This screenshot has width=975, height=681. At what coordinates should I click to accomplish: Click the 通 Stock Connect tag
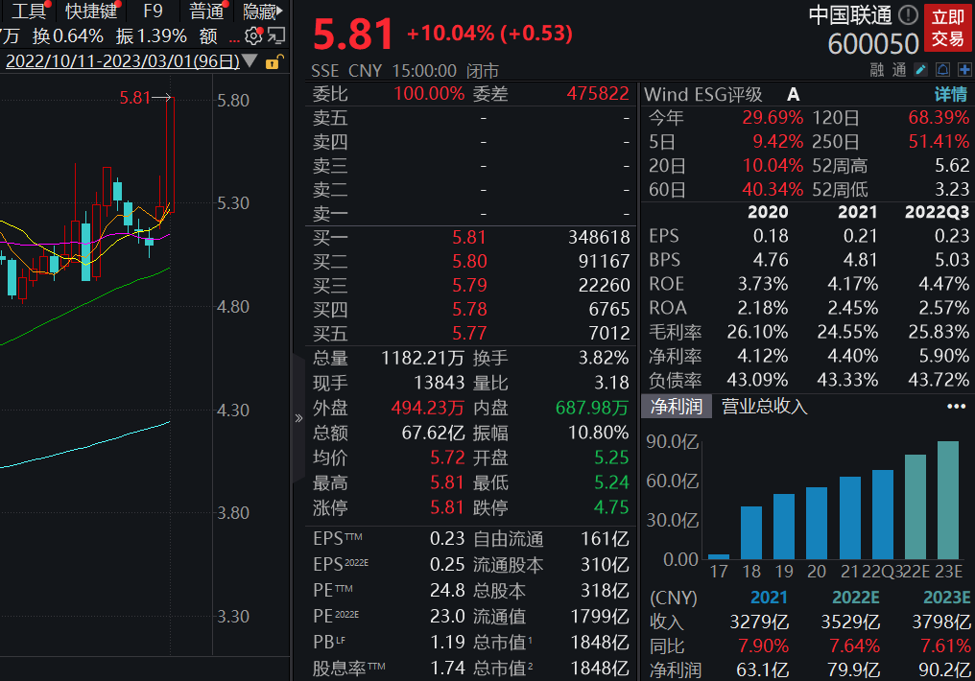click(899, 70)
